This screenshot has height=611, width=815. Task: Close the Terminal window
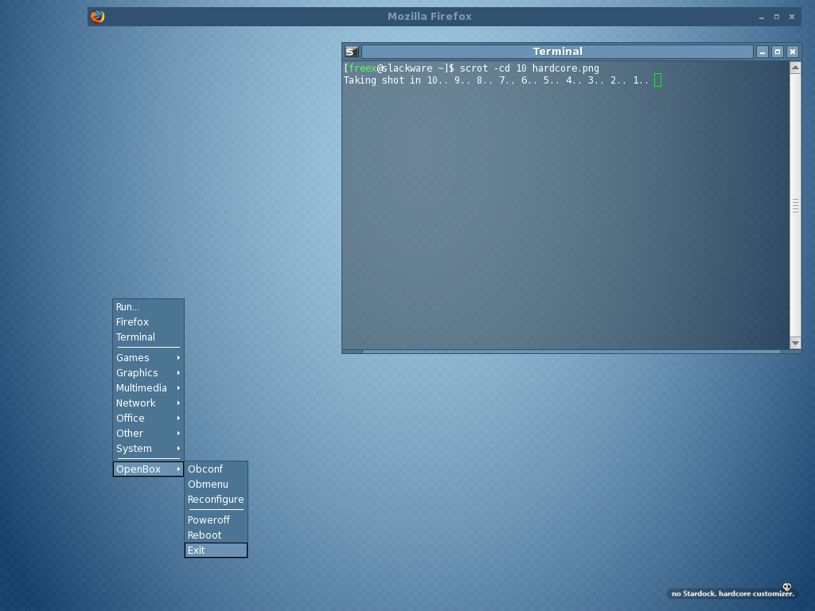(793, 52)
